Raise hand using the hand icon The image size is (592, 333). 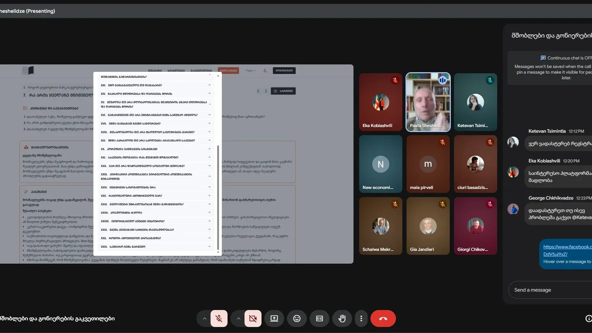pos(342,318)
